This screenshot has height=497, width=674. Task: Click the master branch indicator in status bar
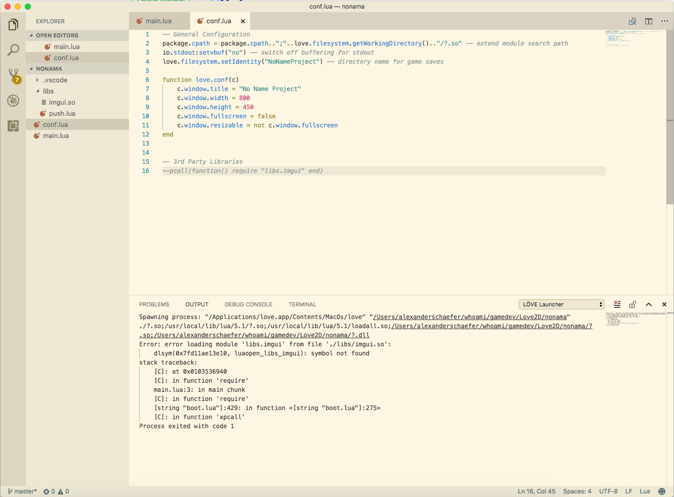pos(22,491)
